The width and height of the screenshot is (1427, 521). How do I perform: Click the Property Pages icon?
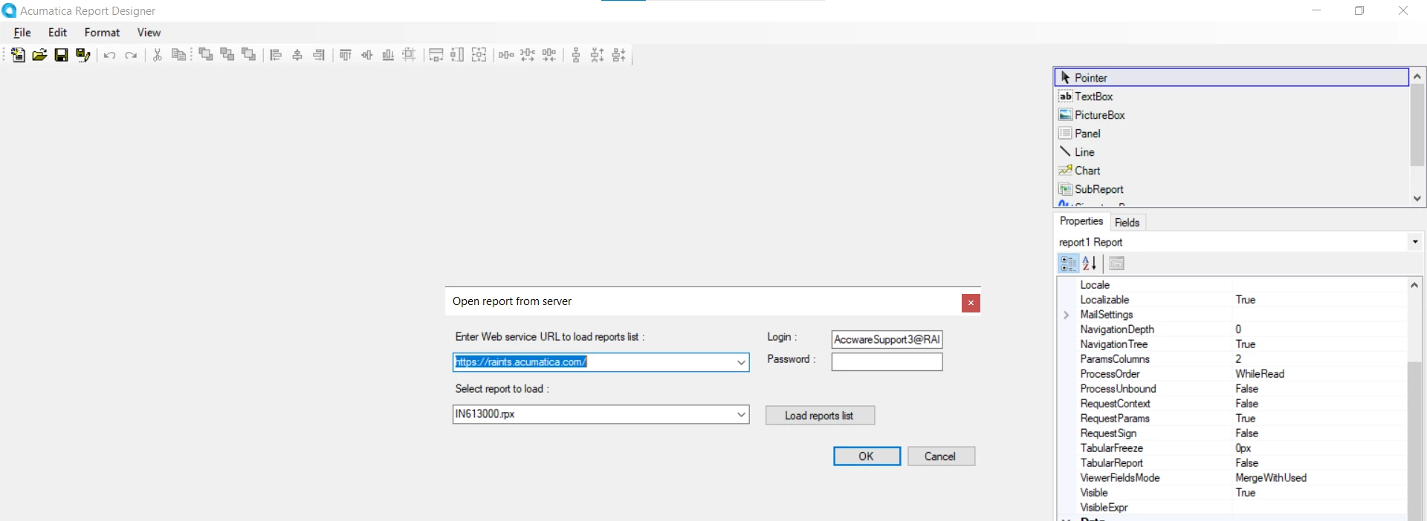coord(1116,263)
